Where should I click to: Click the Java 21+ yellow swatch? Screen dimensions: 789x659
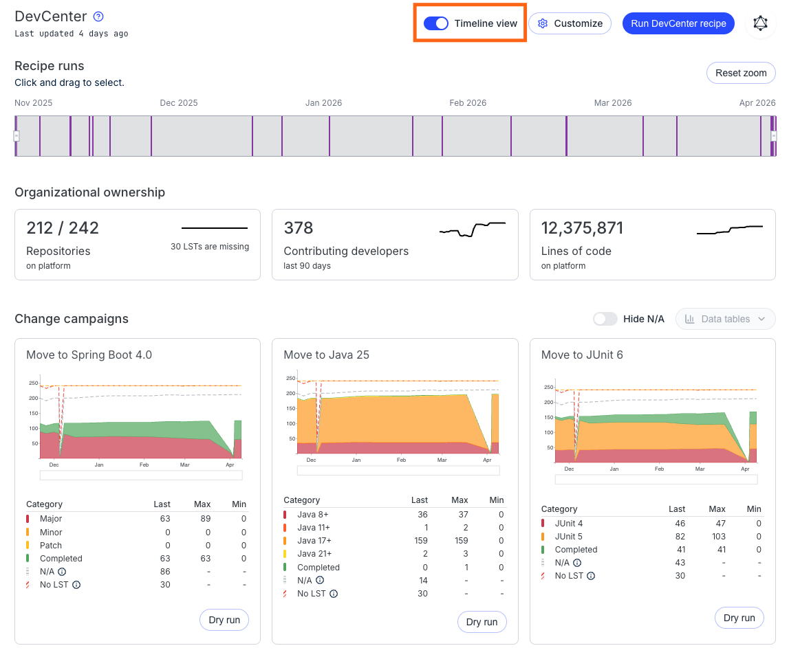click(285, 554)
